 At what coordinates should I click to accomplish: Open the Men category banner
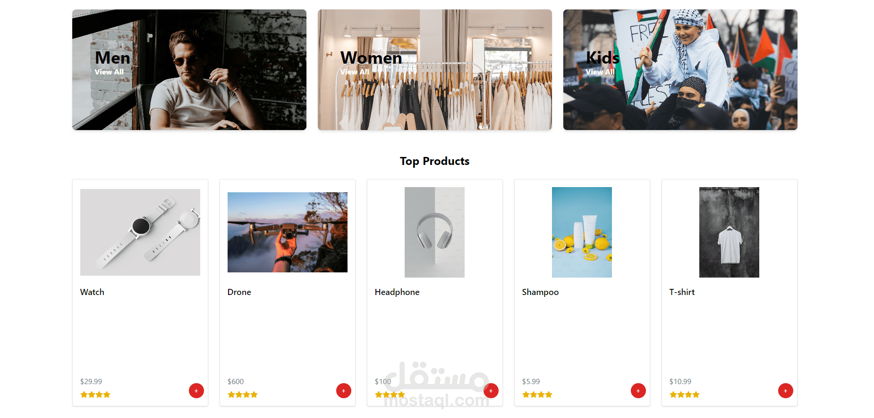[x=189, y=70]
